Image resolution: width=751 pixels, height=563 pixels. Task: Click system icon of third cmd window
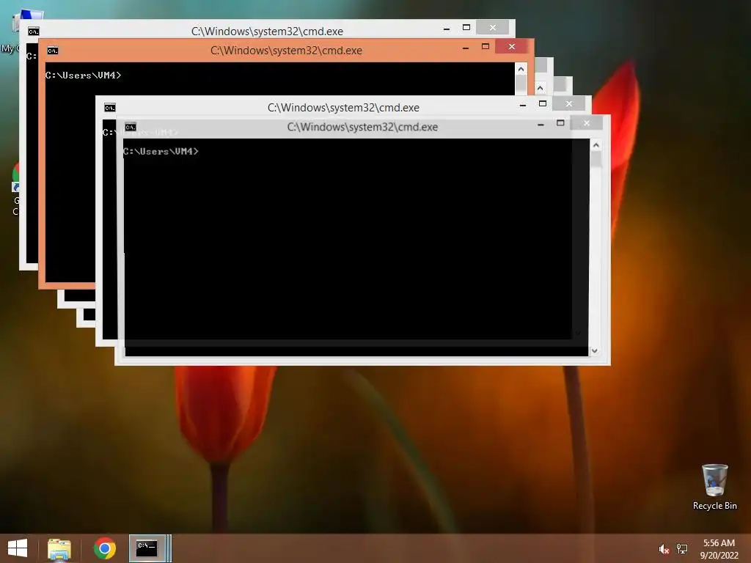(x=110, y=108)
